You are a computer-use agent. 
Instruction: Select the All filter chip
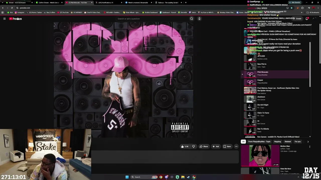tap(243, 141)
